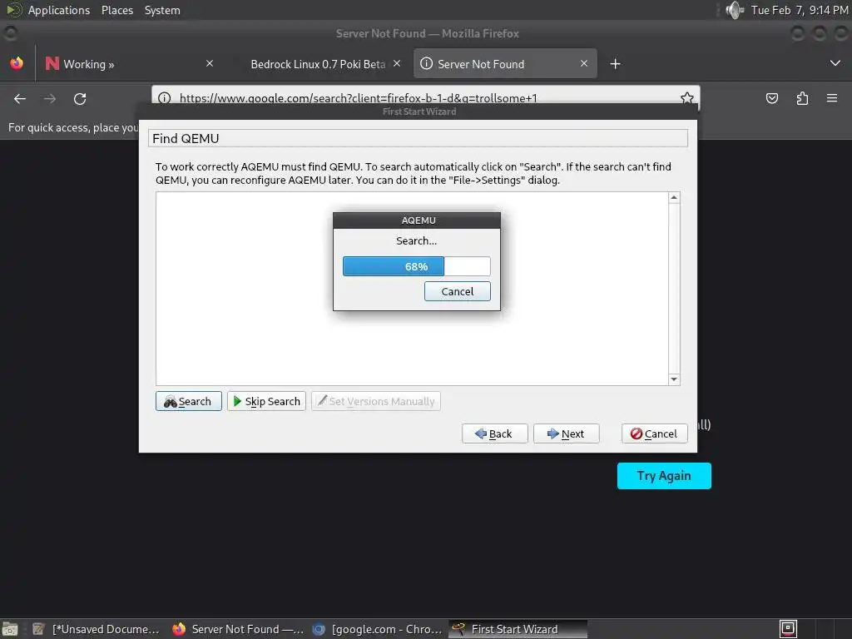Click Try Again on Firefox error page
This screenshot has height=639, width=852.
click(x=664, y=476)
